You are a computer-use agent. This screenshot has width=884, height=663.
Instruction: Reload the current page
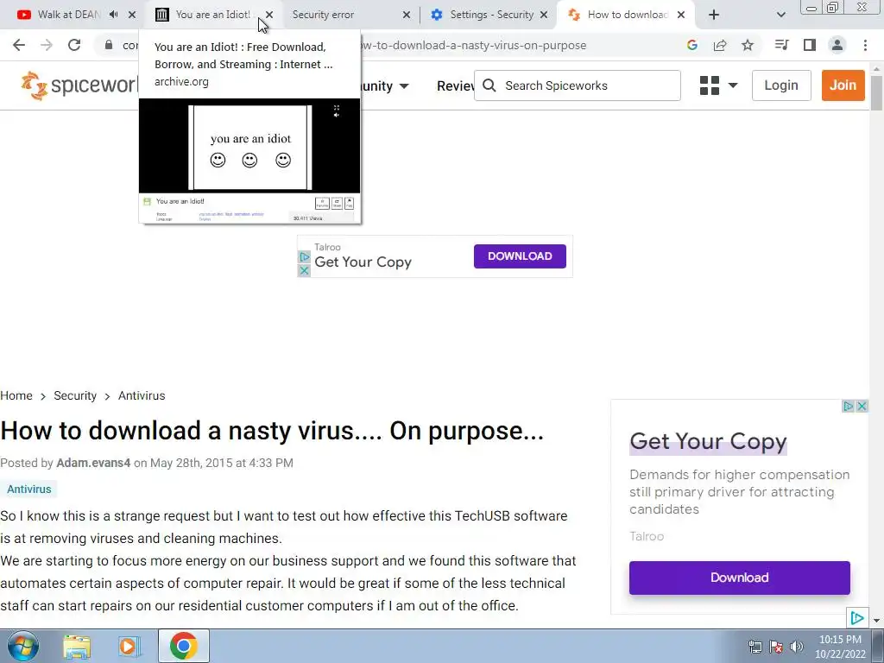tap(74, 45)
